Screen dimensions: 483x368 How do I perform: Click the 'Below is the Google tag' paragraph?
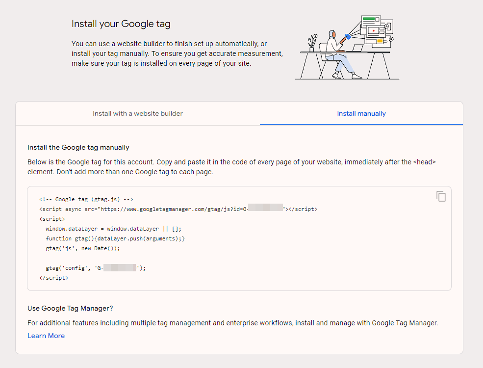231,167
